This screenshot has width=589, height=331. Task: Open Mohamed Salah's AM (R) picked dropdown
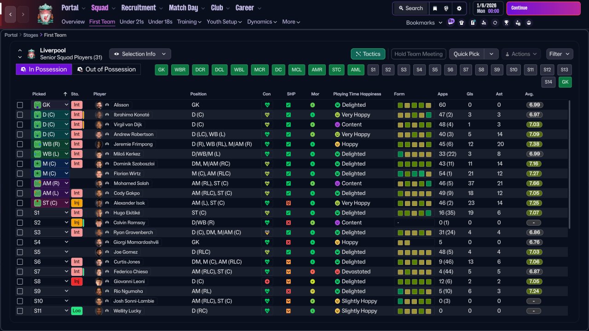tap(51, 183)
